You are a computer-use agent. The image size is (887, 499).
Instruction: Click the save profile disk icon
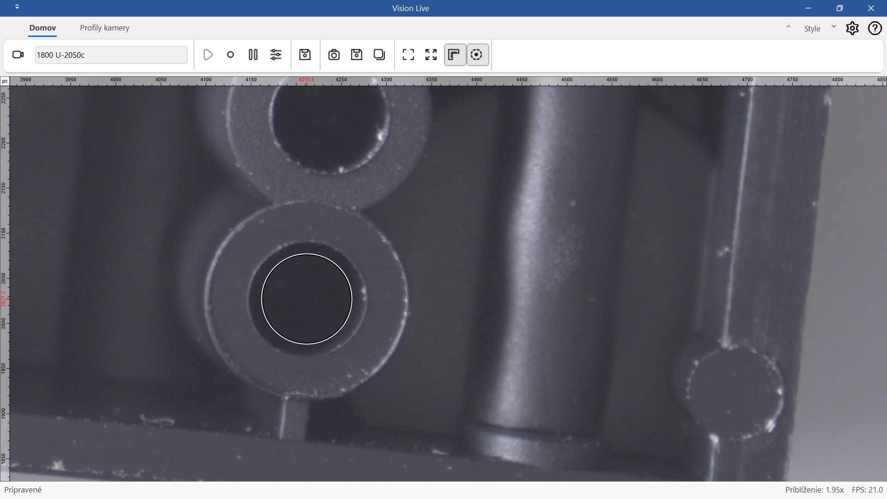pyautogui.click(x=305, y=55)
